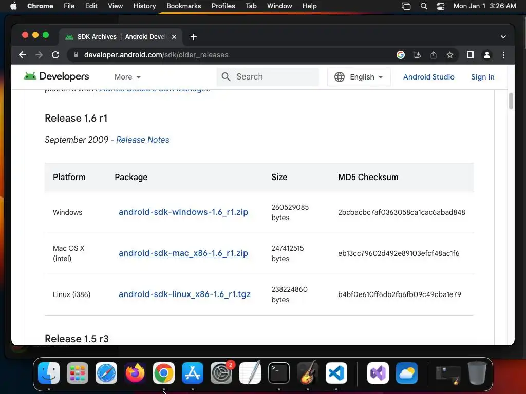Open Launchpad from the Dock
The image size is (526, 394).
78,372
